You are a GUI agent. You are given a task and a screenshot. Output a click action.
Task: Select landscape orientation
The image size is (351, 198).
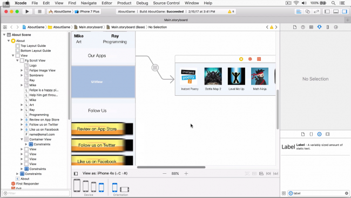tap(124, 189)
